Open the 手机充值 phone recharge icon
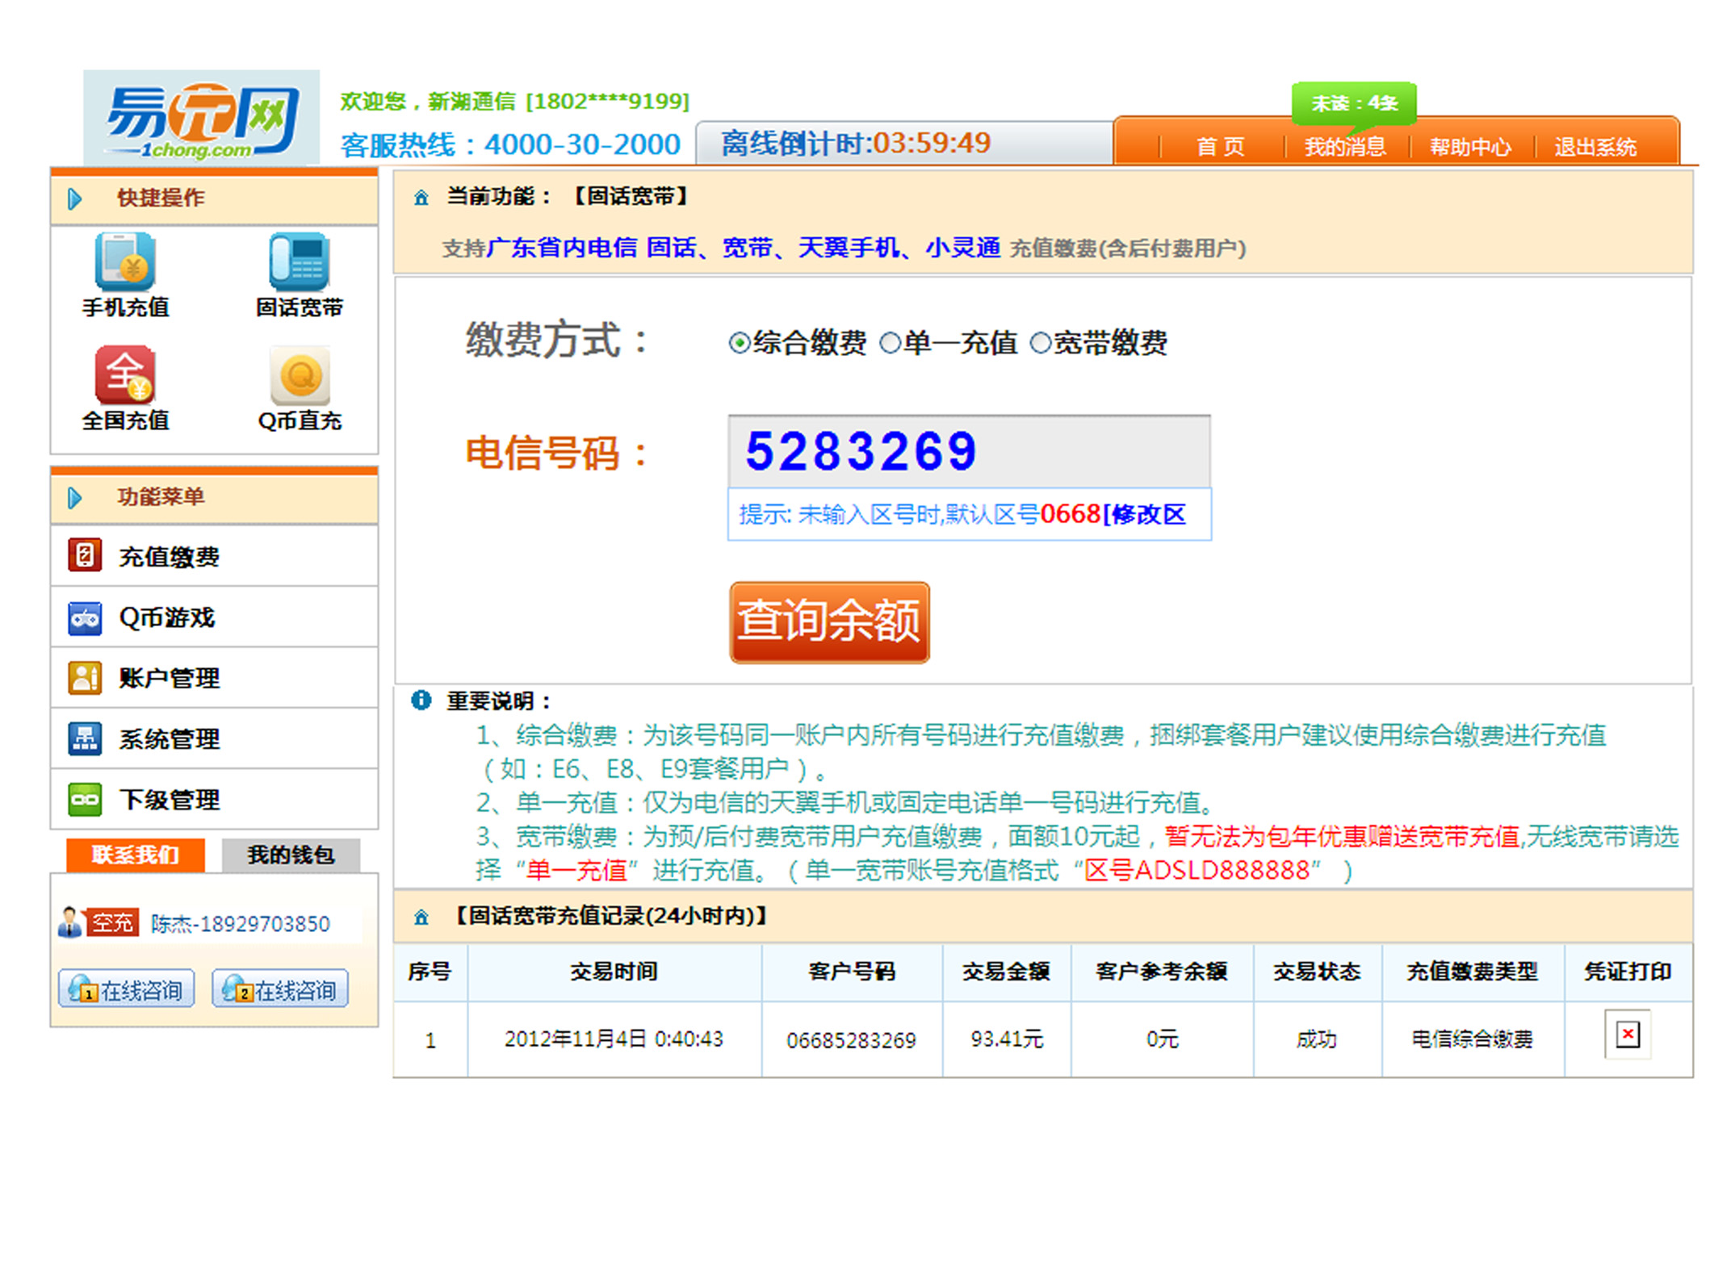Image resolution: width=1735 pixels, height=1275 pixels. [x=125, y=262]
